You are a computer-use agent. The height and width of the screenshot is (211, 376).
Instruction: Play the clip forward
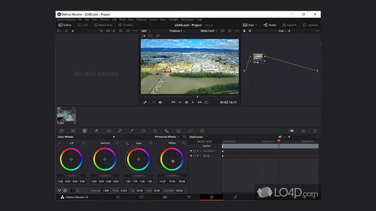click(193, 102)
